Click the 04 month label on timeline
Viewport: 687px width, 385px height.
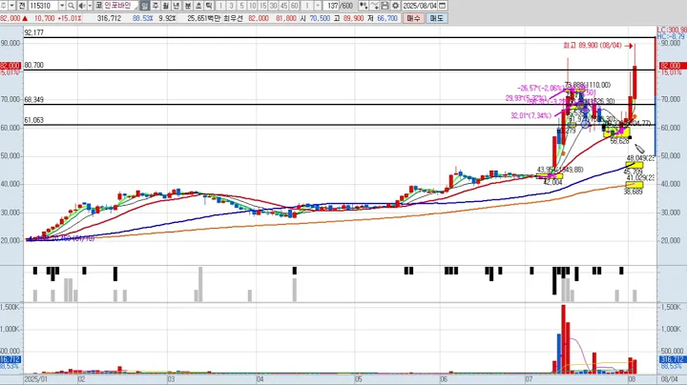tap(260, 379)
